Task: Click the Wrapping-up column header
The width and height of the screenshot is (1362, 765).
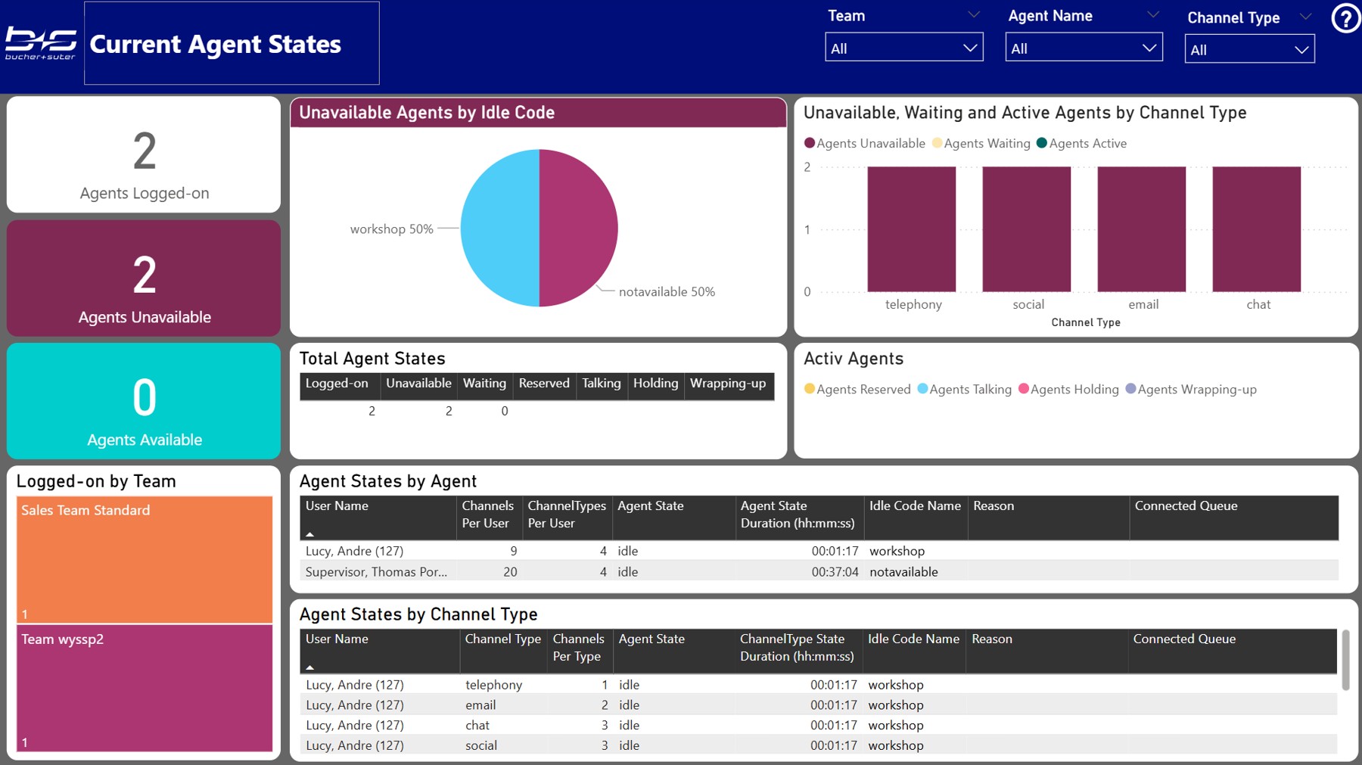Action: [727, 384]
